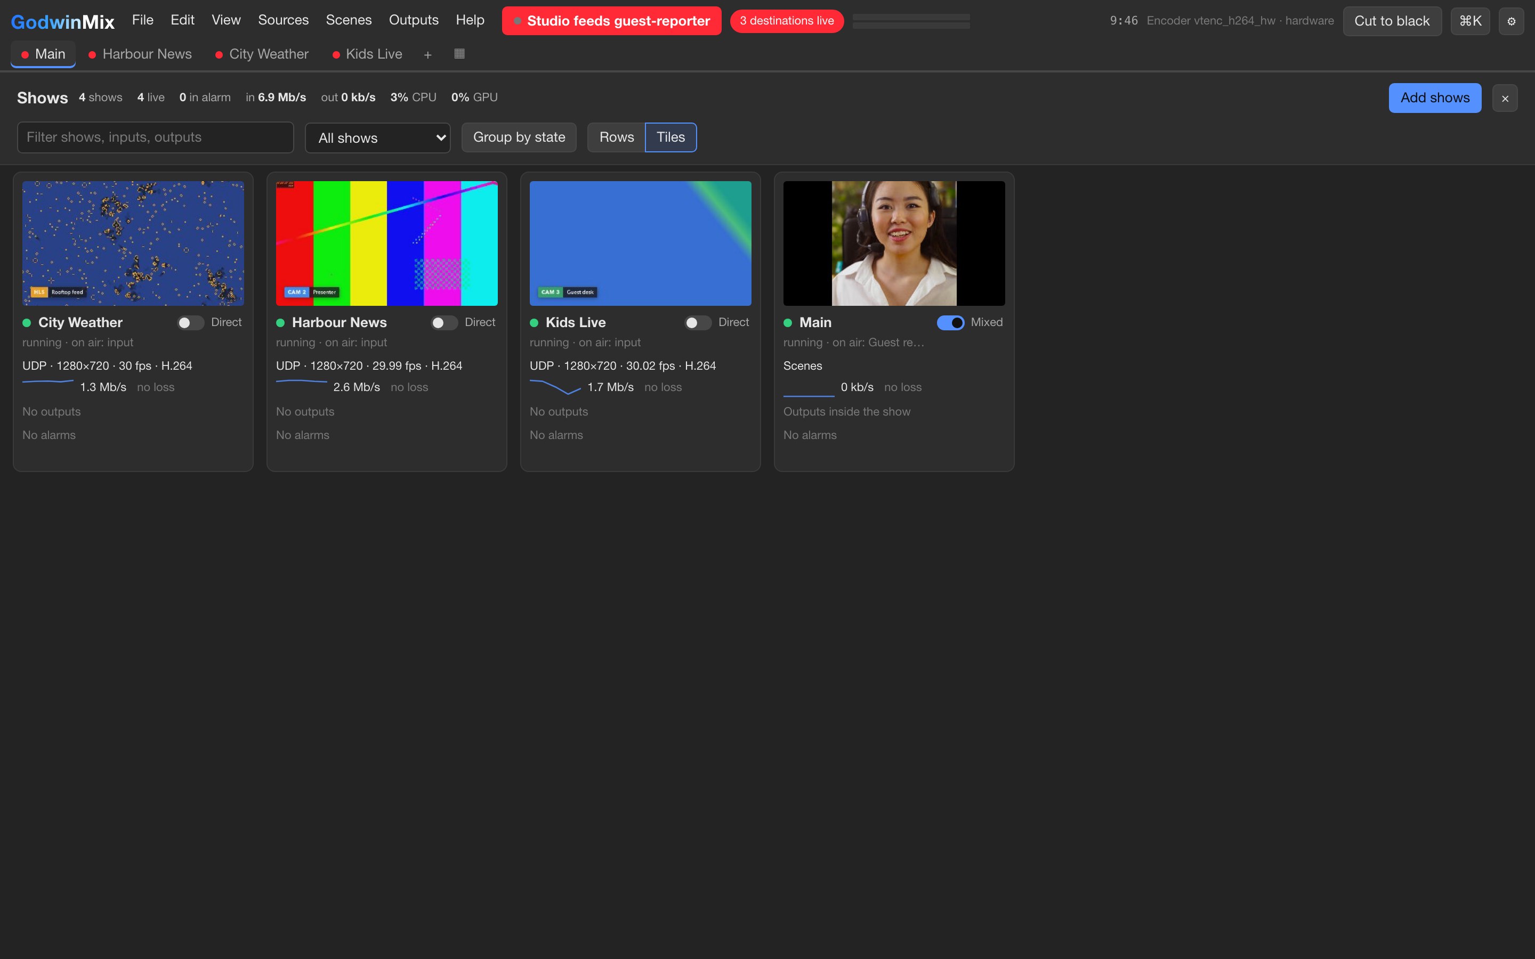The width and height of the screenshot is (1535, 959).
Task: Click Studio feeds guest-reporter on-air button
Action: tap(611, 21)
